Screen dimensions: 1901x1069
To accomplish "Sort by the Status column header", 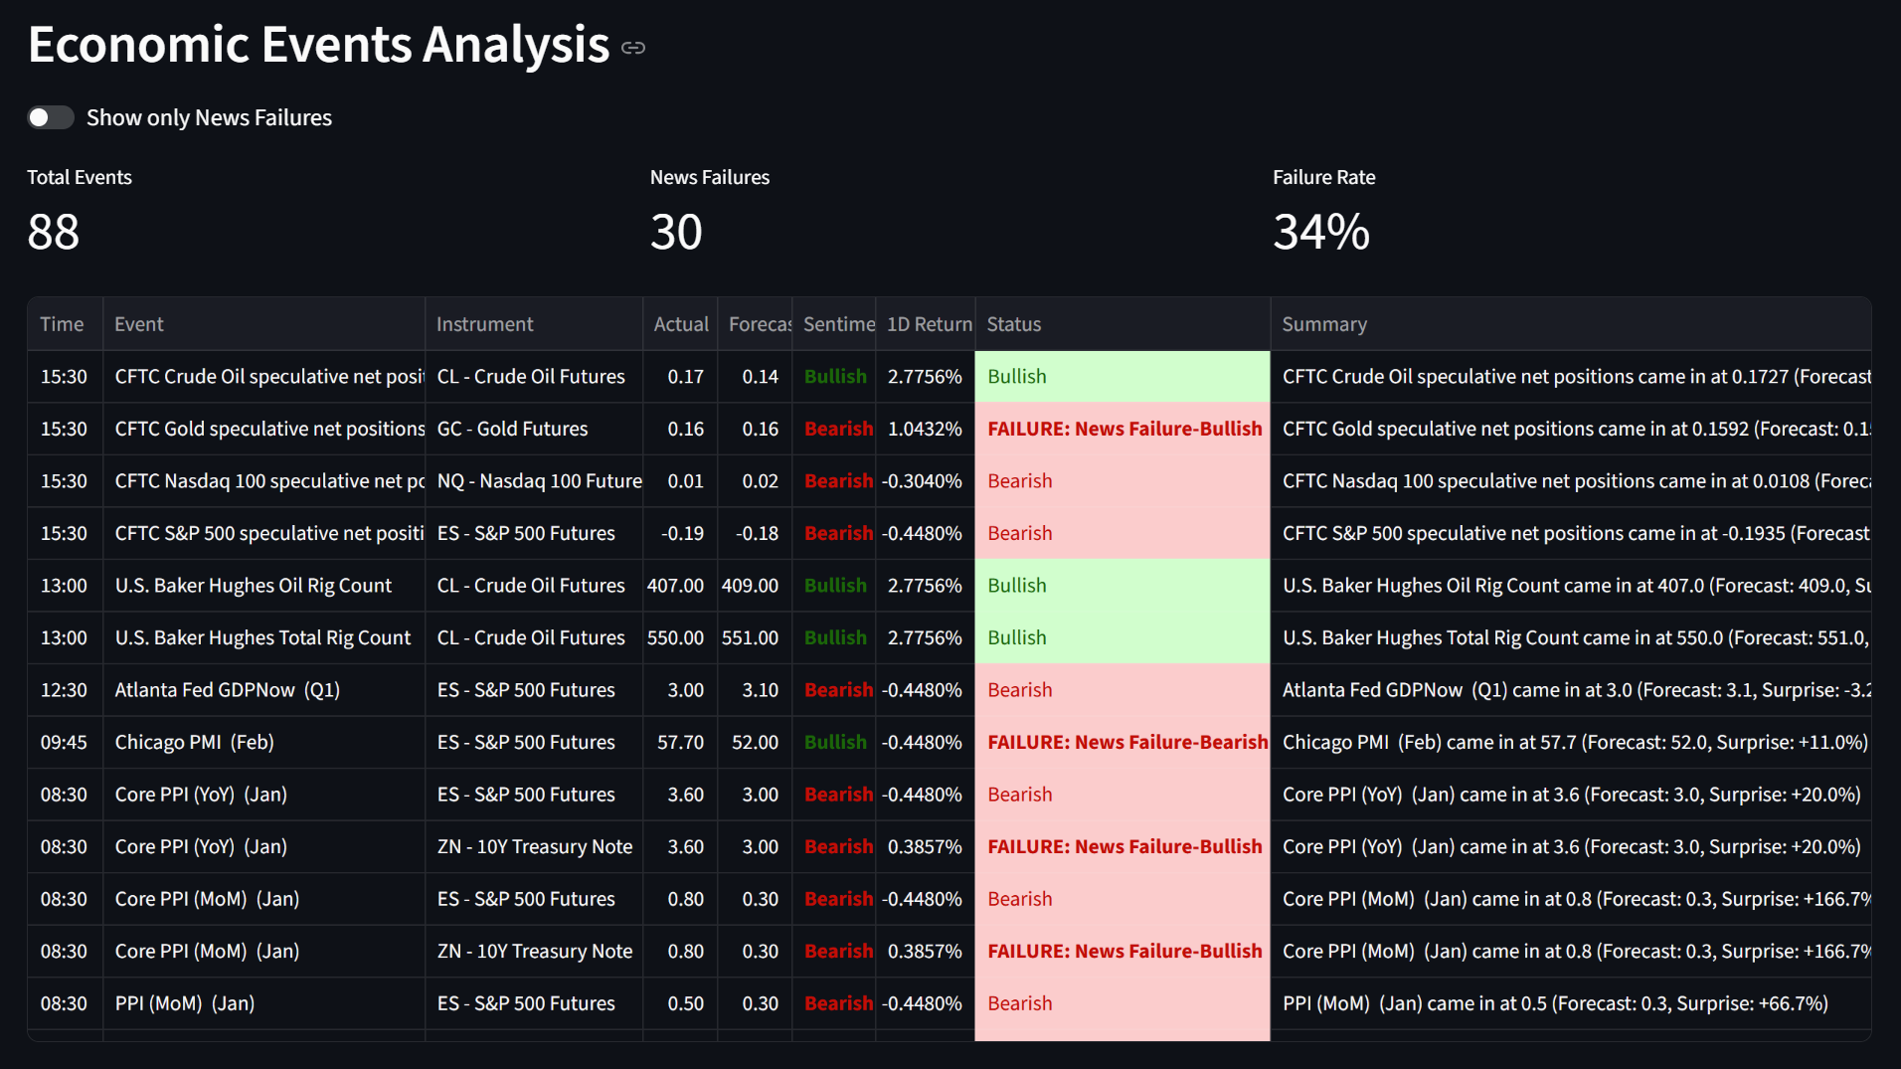I will [x=1012, y=323].
